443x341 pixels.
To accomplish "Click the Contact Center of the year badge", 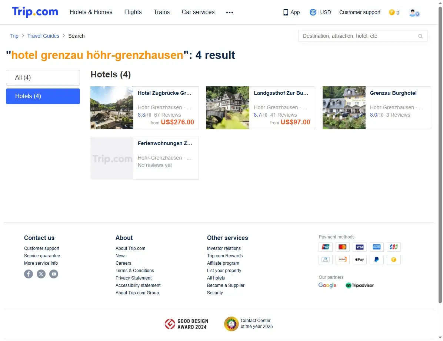I will (249, 324).
